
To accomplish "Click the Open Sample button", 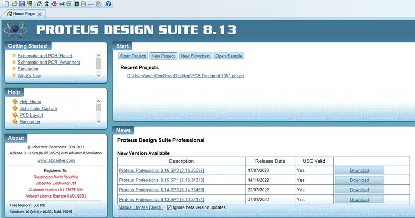I will tap(229, 56).
